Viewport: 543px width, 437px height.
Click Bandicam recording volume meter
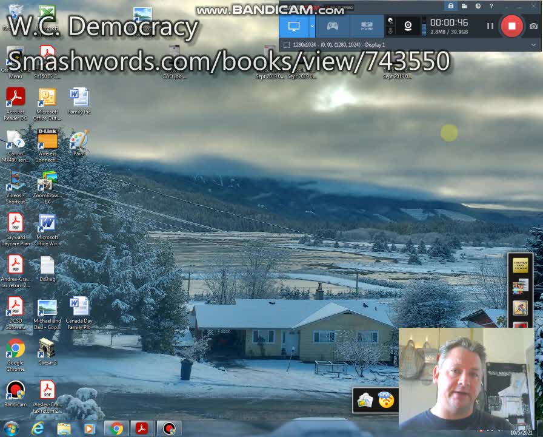424,26
